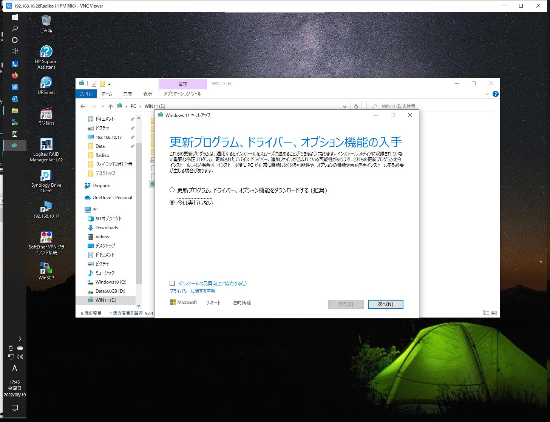The image size is (550, 422).
Task: Open the ごみ箱 recycle bin desktop icon
Action: [x=46, y=24]
